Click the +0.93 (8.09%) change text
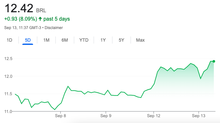The height and width of the screenshot is (123, 220). click(x=21, y=19)
